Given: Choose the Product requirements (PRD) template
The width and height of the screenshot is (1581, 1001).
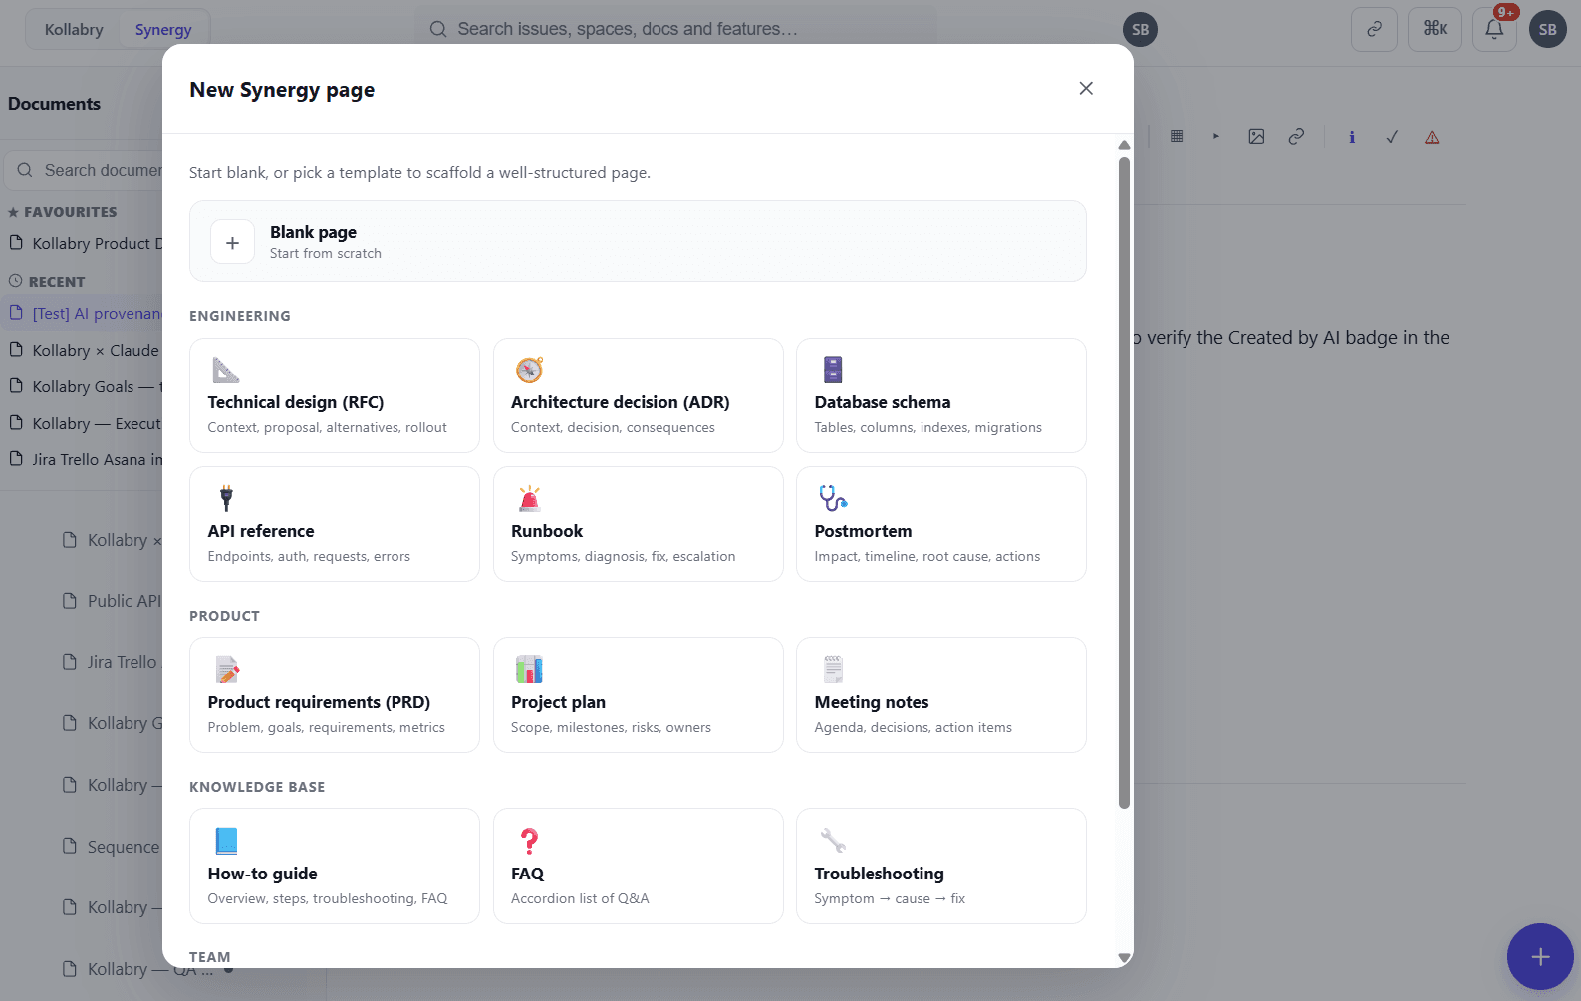Looking at the screenshot, I should (x=335, y=695).
